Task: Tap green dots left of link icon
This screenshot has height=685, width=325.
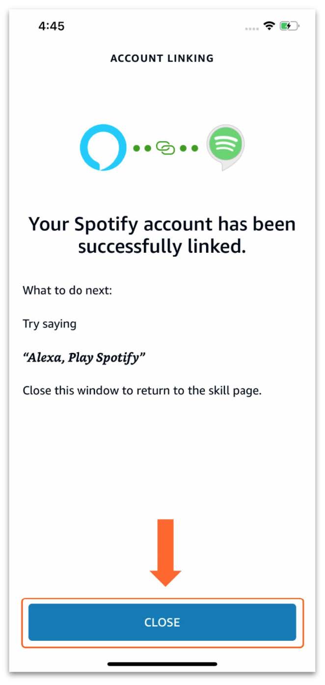Action: pyautogui.click(x=142, y=148)
